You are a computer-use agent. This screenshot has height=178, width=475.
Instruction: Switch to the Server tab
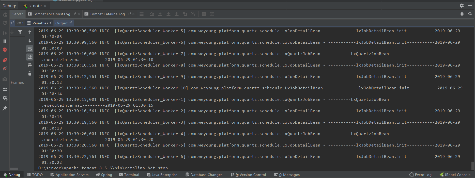coord(18,14)
